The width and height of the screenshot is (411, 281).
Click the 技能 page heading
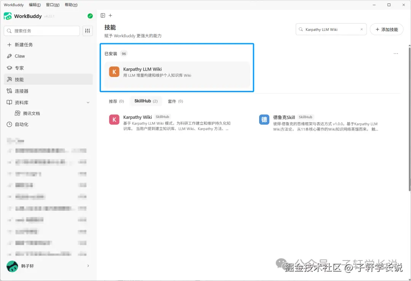pos(110,27)
